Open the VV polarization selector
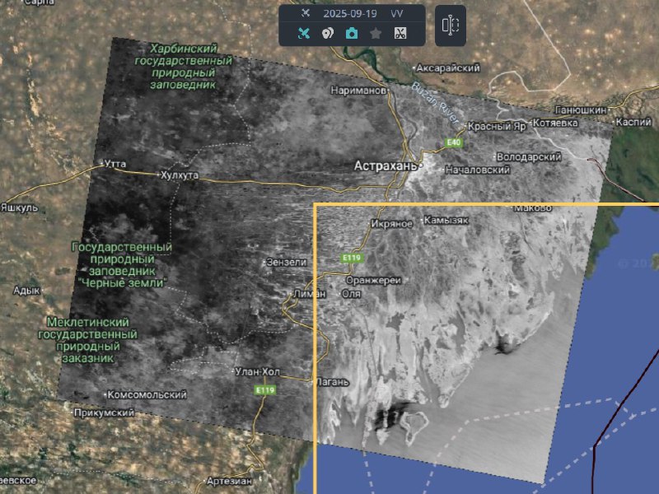This screenshot has width=659, height=494. pos(397,13)
